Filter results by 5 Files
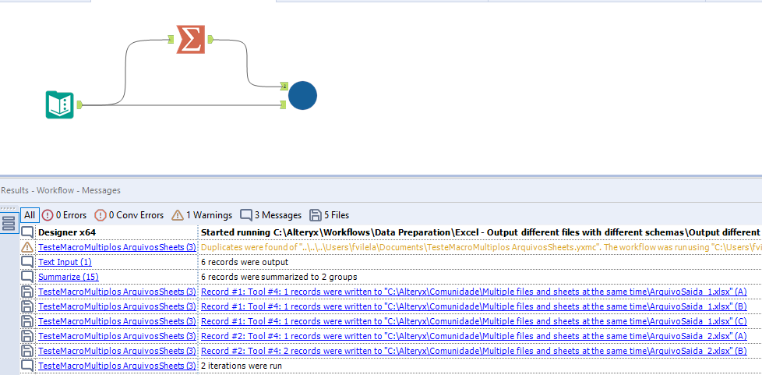Image resolution: width=762 pixels, height=375 pixels. 329,215
